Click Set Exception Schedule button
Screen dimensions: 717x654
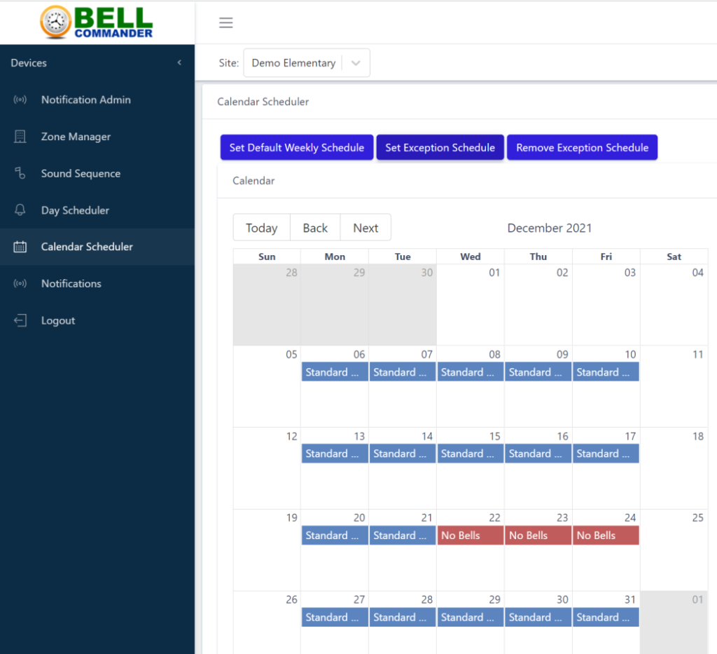click(x=440, y=148)
